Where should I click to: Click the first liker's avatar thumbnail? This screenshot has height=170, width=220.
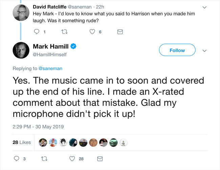(43, 143)
